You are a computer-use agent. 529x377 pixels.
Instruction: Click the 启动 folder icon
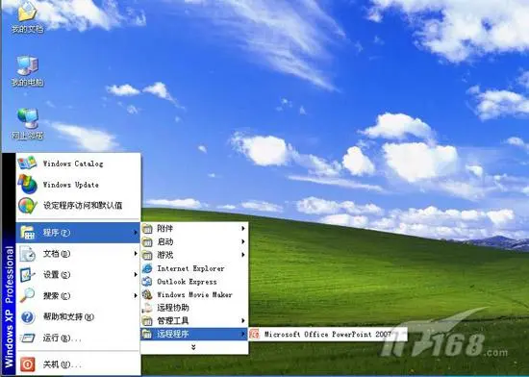[x=147, y=241]
